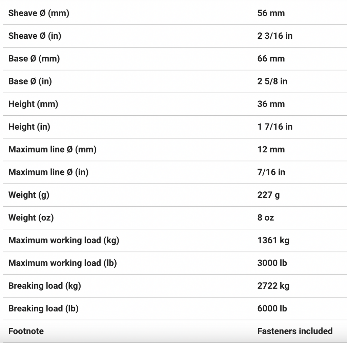Viewport: 347px width, 343px height.
Task: Click the "2722 kg" breaking load value
Action: click(273, 286)
